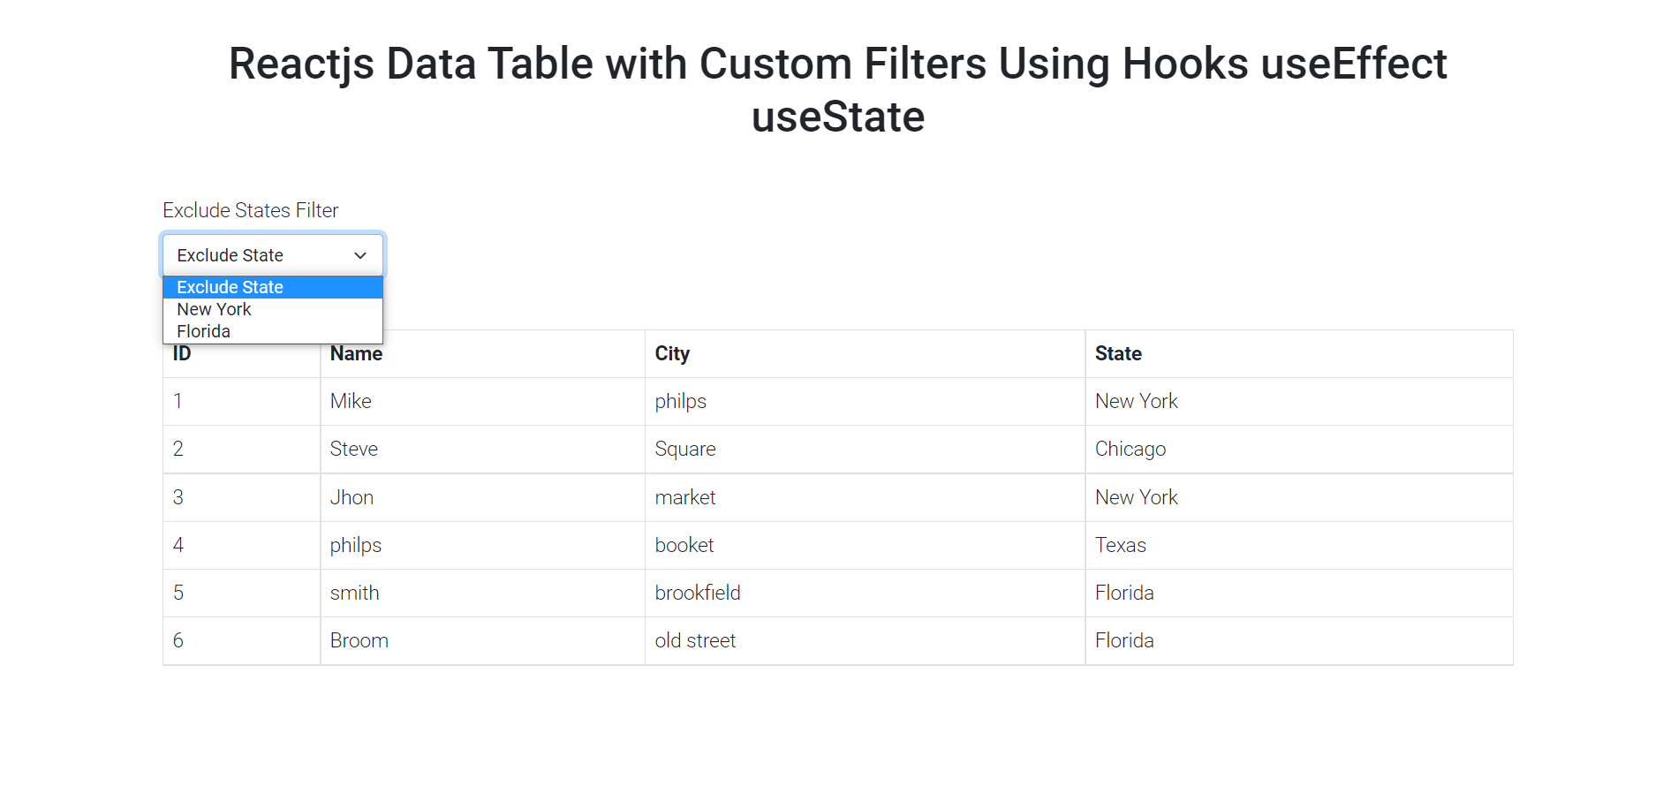Click the page title heading
The image size is (1663, 794).
click(836, 88)
